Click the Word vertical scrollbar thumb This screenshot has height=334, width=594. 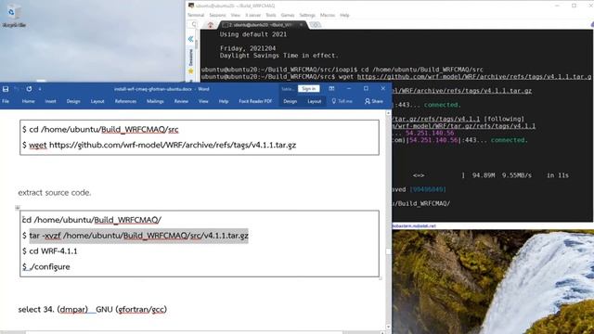(388, 251)
